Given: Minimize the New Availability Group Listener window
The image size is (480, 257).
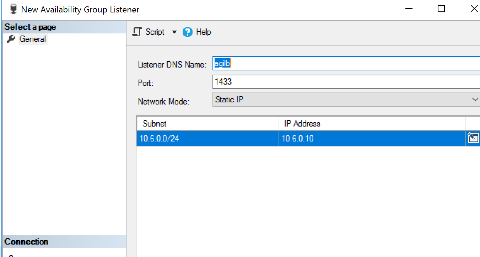Looking at the screenshot, I should coord(409,9).
